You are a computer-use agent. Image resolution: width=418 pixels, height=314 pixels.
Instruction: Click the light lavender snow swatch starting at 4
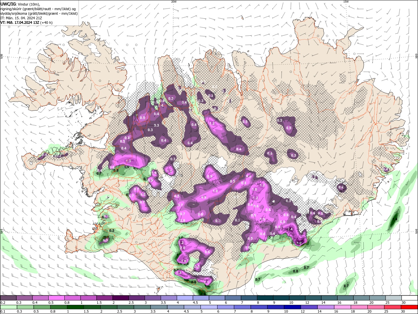pos(185,298)
